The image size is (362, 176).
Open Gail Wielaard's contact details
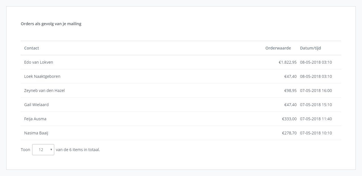pos(37,105)
